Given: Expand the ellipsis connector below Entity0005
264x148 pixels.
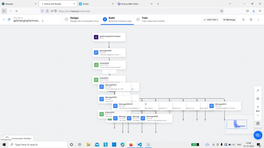Looking at the screenshot, I should 109,72.
